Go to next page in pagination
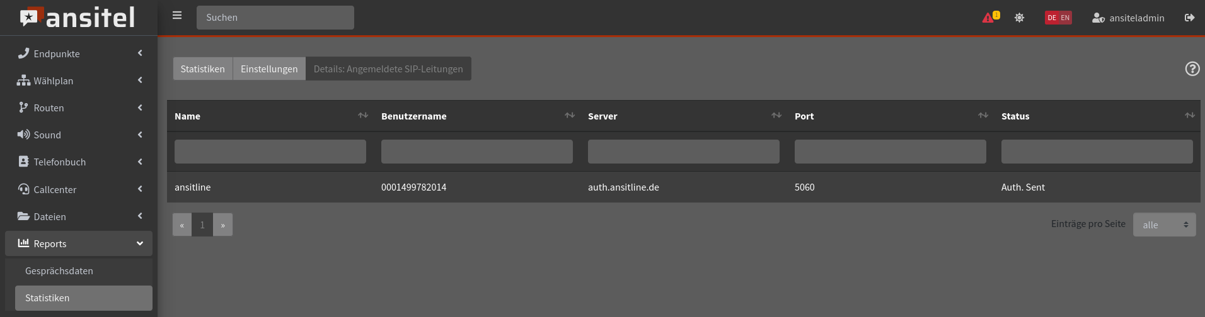The width and height of the screenshot is (1205, 317). 222,225
